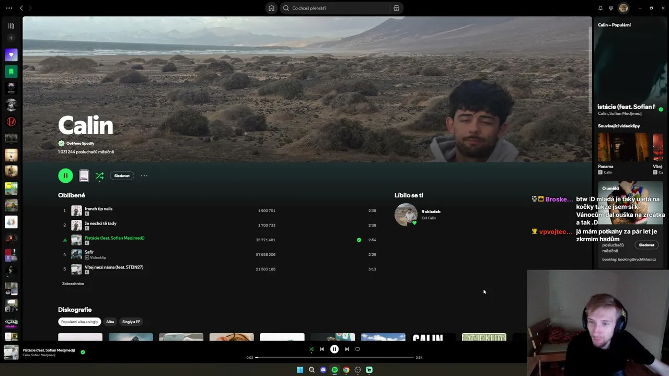Go to Spotify Home

pos(271,8)
